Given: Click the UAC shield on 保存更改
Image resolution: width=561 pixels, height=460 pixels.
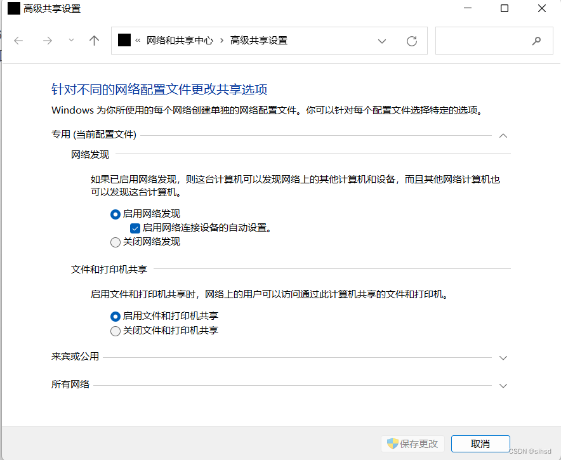Looking at the screenshot, I should pyautogui.click(x=392, y=444).
